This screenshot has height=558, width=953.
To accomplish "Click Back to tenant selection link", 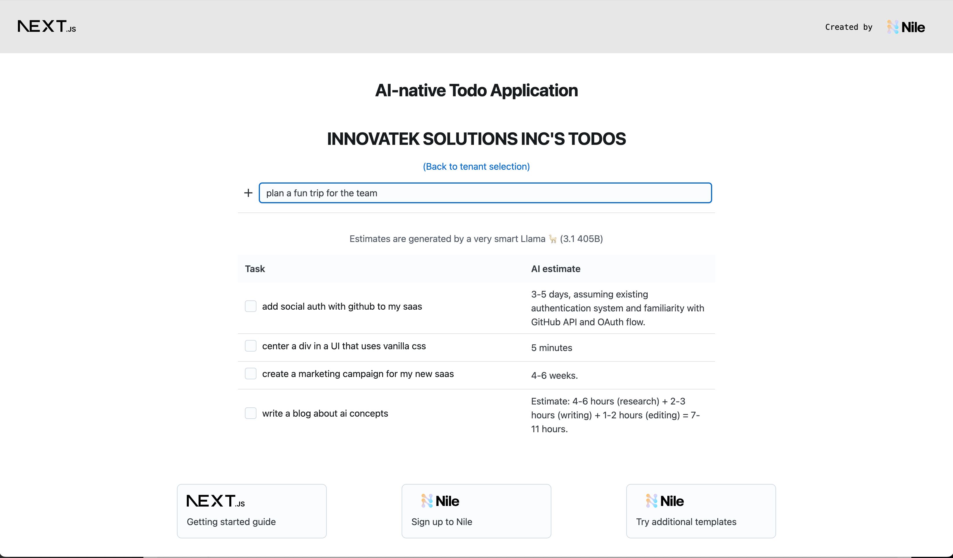I will [476, 166].
